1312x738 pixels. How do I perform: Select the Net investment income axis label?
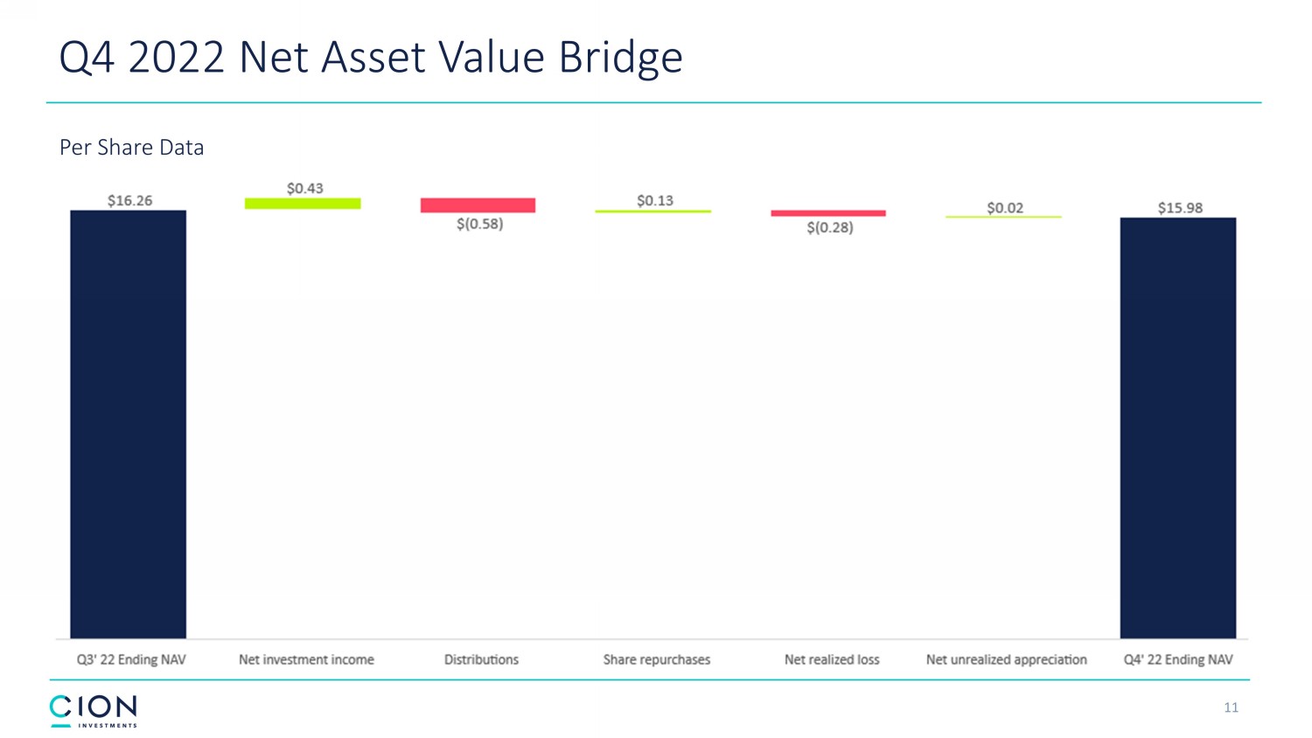coord(306,659)
